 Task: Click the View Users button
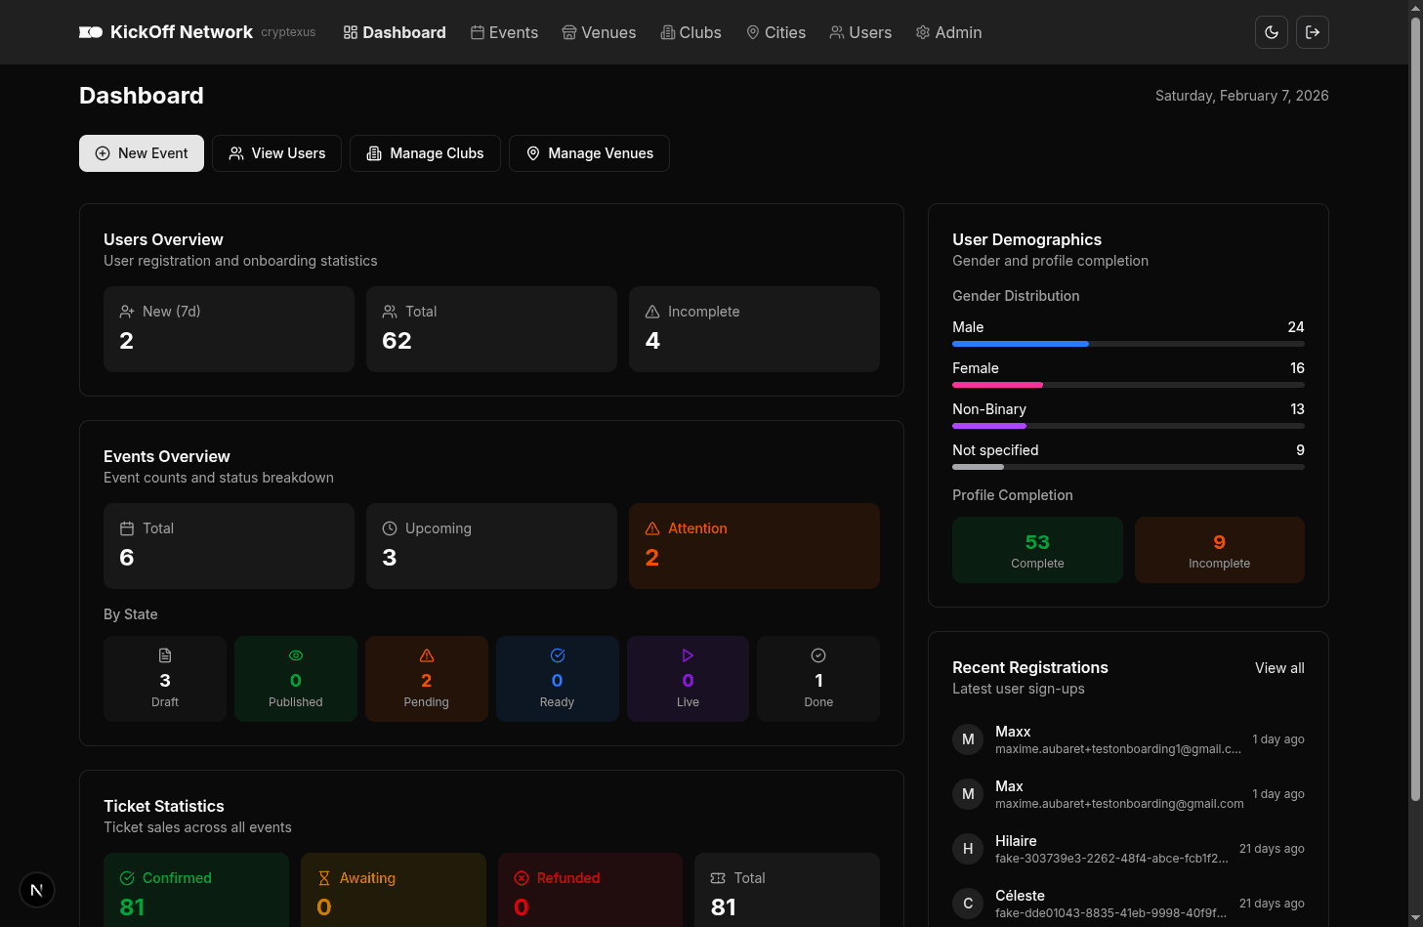tap(276, 153)
